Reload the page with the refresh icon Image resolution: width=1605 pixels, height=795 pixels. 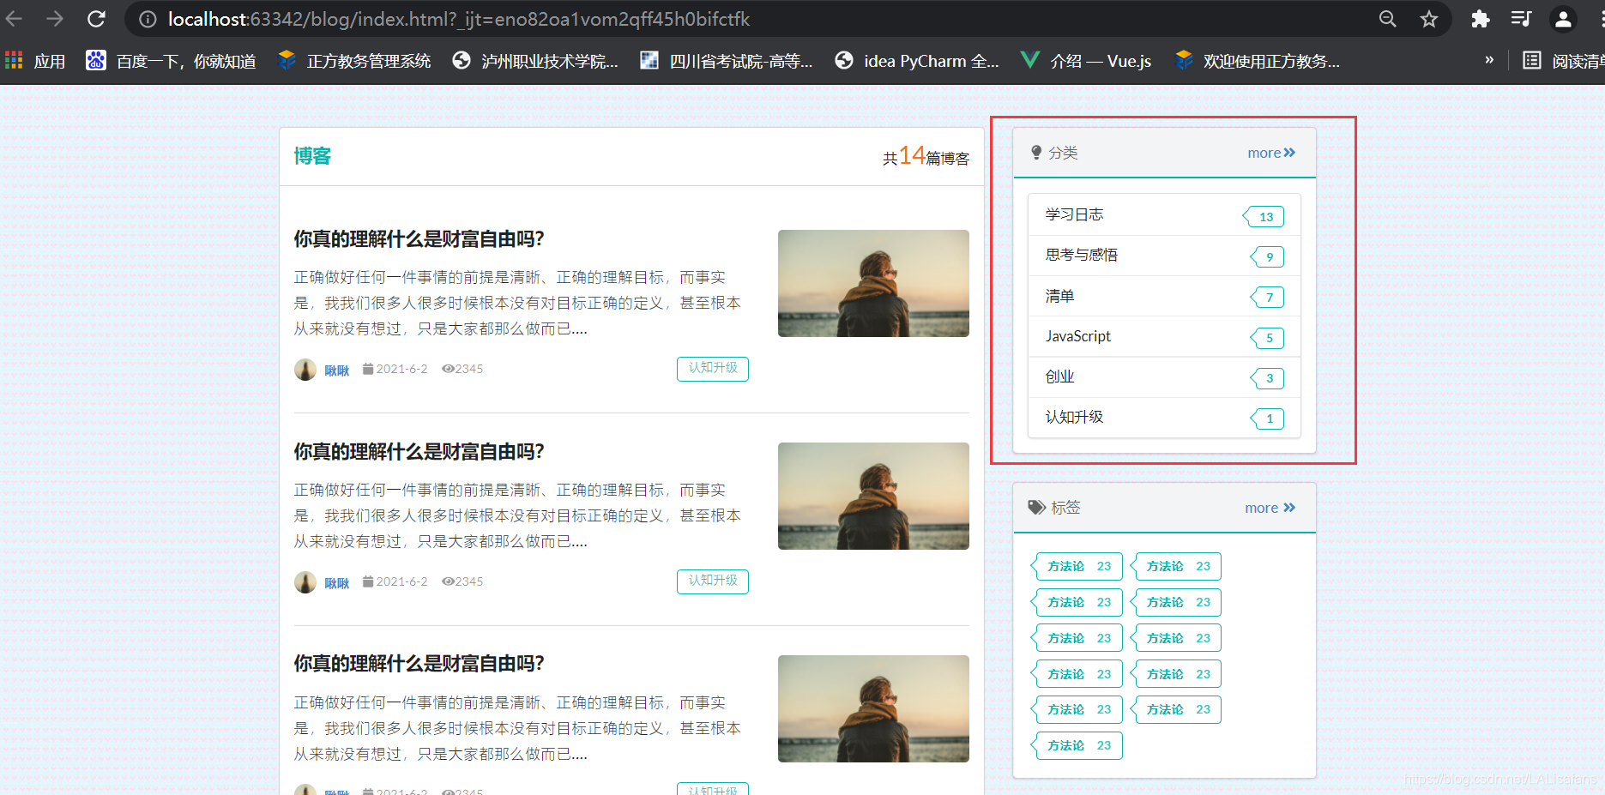(x=96, y=19)
